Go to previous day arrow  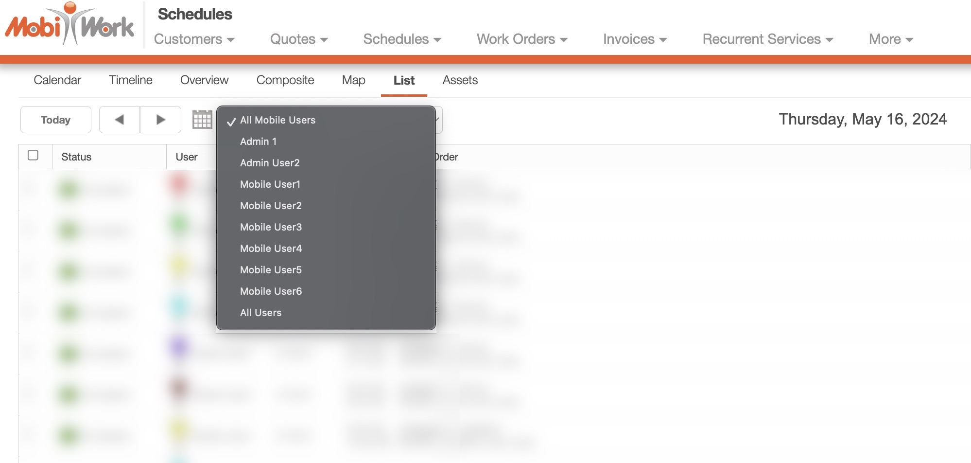tap(120, 120)
